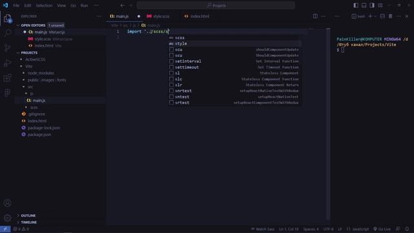Screen dimensions: 414x233
Task: Expand the scss folder in tree
Action: [x=33, y=107]
